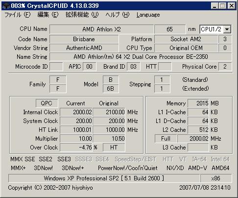238x198 pixels.
Task: Open the 拡張機能 (U) menu
Action: click(82, 15)
